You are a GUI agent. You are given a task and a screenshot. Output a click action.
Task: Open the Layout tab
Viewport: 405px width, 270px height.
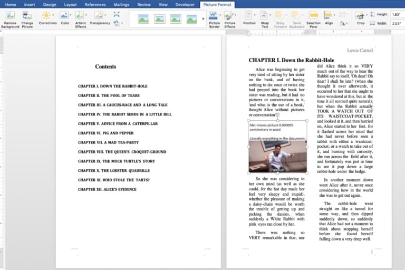pyautogui.click(x=70, y=5)
